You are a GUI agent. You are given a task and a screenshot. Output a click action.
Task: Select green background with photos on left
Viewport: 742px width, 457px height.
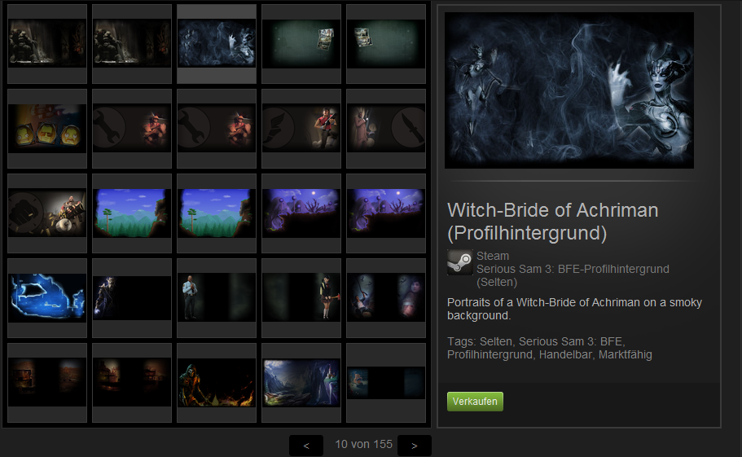coord(386,43)
